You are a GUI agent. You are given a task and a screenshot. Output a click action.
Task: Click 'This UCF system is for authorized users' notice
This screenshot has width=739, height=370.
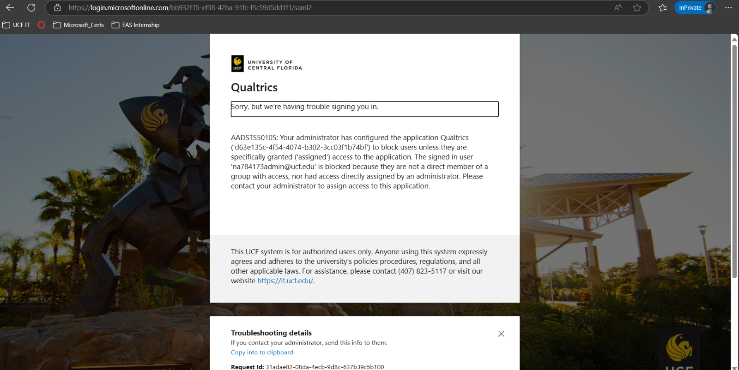coord(360,266)
